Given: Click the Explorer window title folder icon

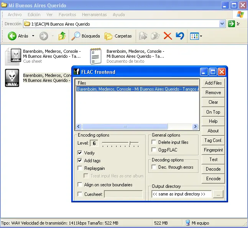Looking at the screenshot, I should (x=4, y=5).
